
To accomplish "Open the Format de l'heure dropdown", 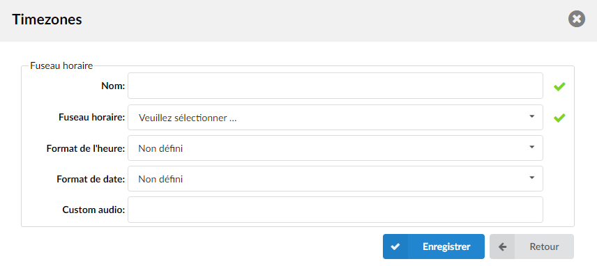I will pos(335,148).
